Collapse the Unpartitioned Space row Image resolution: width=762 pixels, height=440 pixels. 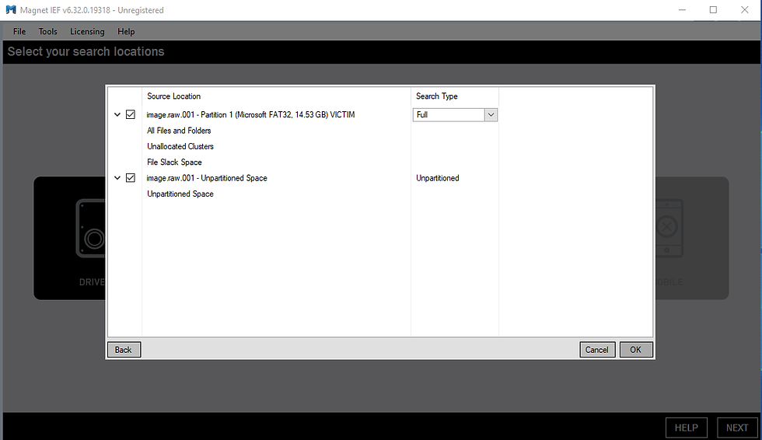(x=117, y=178)
